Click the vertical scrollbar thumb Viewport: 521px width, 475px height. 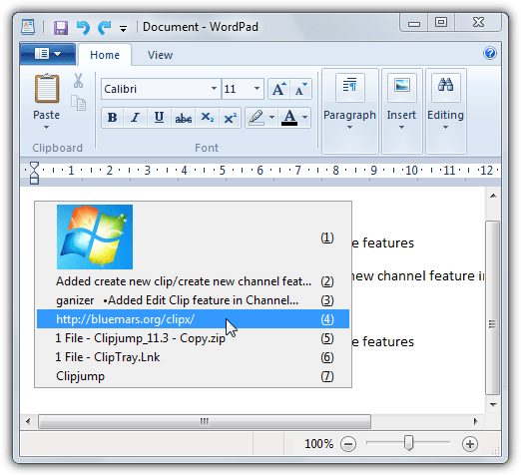click(x=493, y=307)
